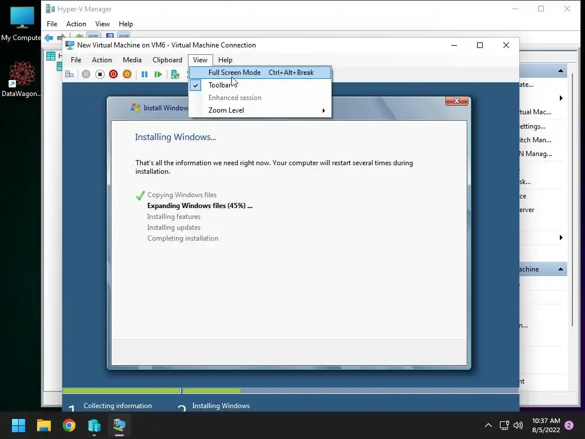Collapse the top Actions pane section arrow

click(x=560, y=71)
